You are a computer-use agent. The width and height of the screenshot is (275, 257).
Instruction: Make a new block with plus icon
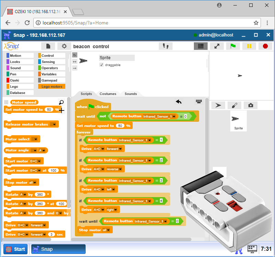click(x=62, y=110)
